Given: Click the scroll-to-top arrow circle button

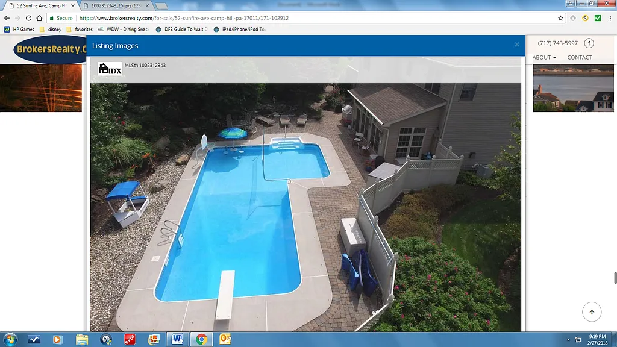Looking at the screenshot, I should [x=592, y=311].
